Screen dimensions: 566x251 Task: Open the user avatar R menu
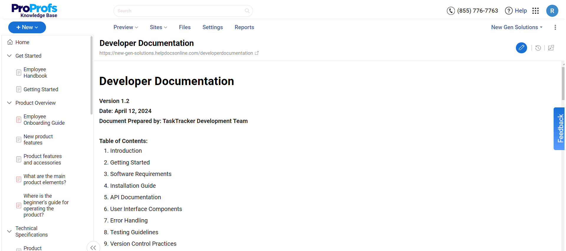552,11
